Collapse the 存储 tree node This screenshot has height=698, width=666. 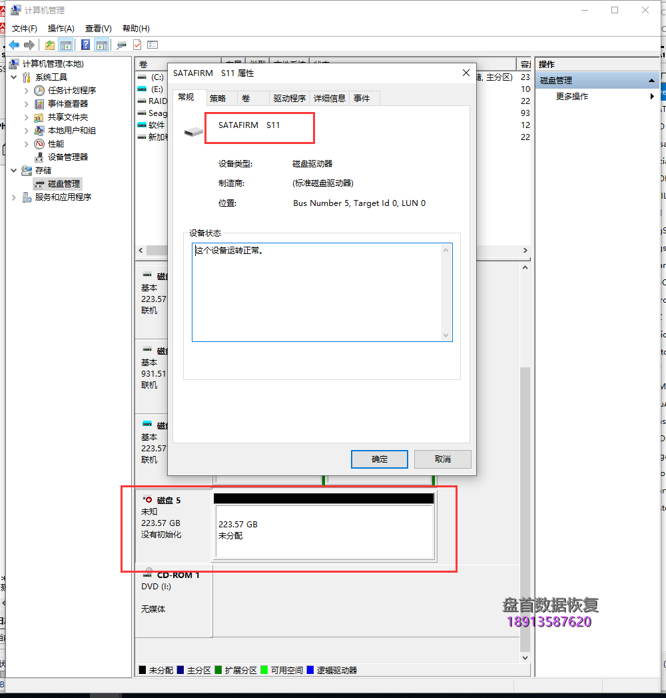point(14,171)
